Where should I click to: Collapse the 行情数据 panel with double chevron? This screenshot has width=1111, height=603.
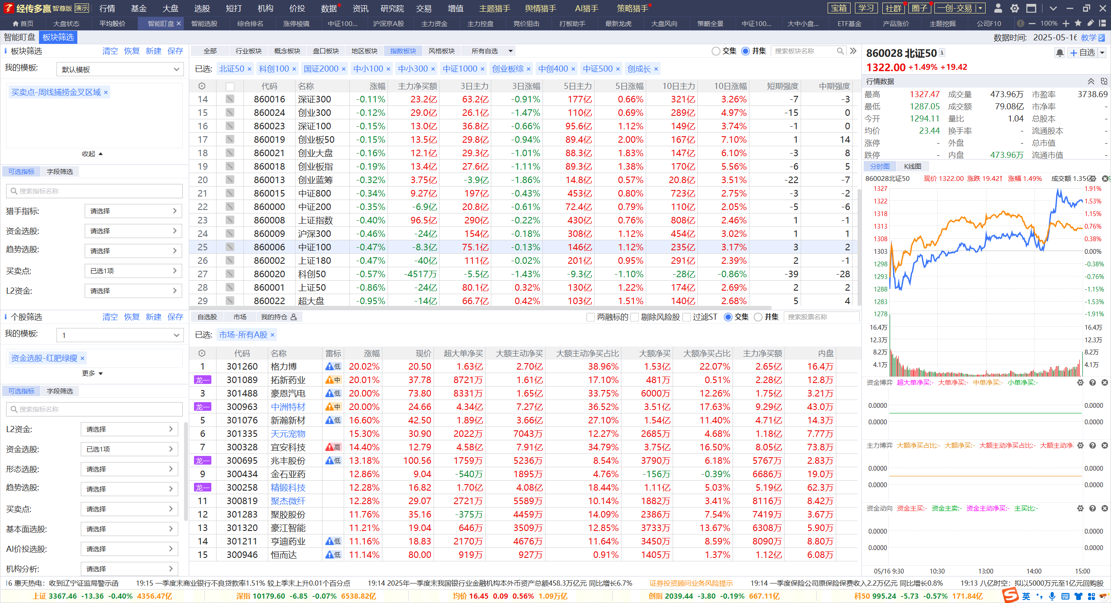click(1091, 82)
